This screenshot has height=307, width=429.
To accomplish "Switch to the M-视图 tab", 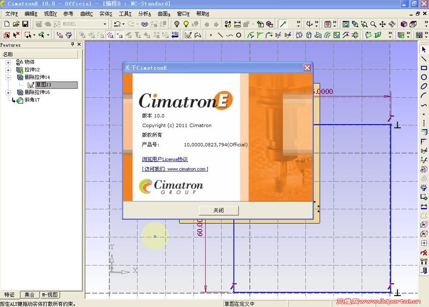I will [x=50, y=295].
